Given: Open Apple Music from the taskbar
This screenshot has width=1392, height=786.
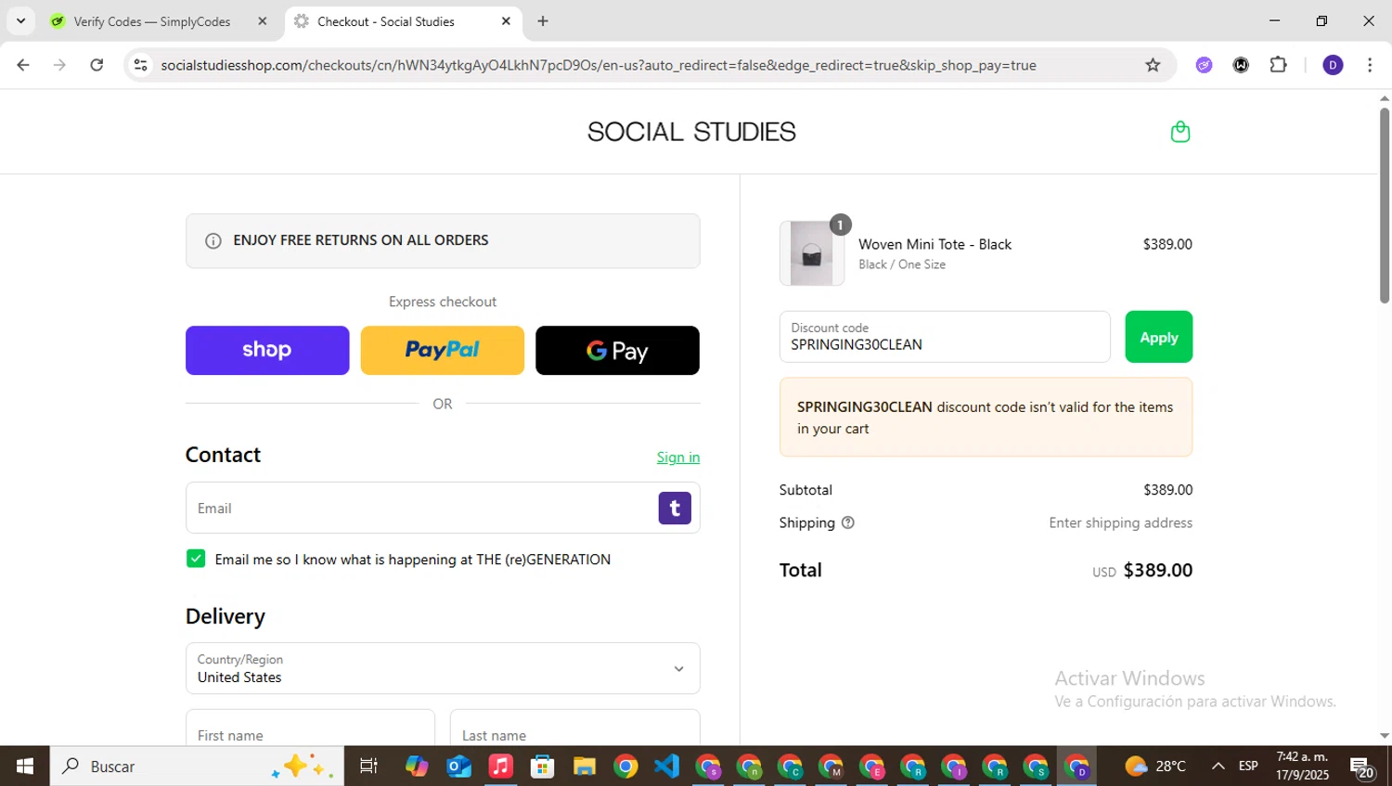Looking at the screenshot, I should [x=500, y=767].
